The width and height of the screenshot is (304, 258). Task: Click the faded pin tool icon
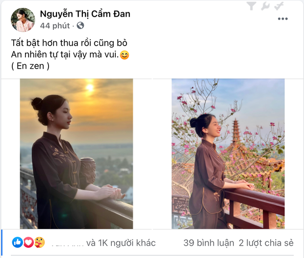tap(279, 6)
